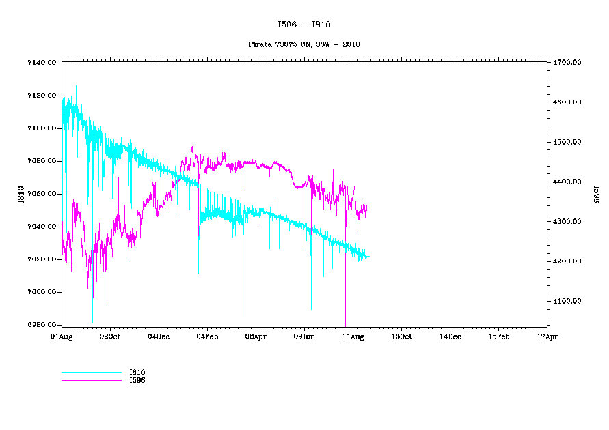The width and height of the screenshot is (609, 430).
Task: Click the 6980.00 left axis value
Action: click(x=41, y=325)
